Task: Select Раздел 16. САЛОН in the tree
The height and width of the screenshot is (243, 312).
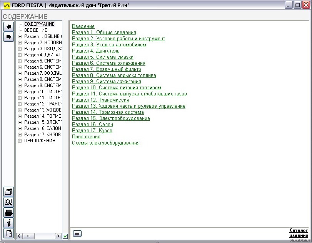Action: tap(42, 128)
